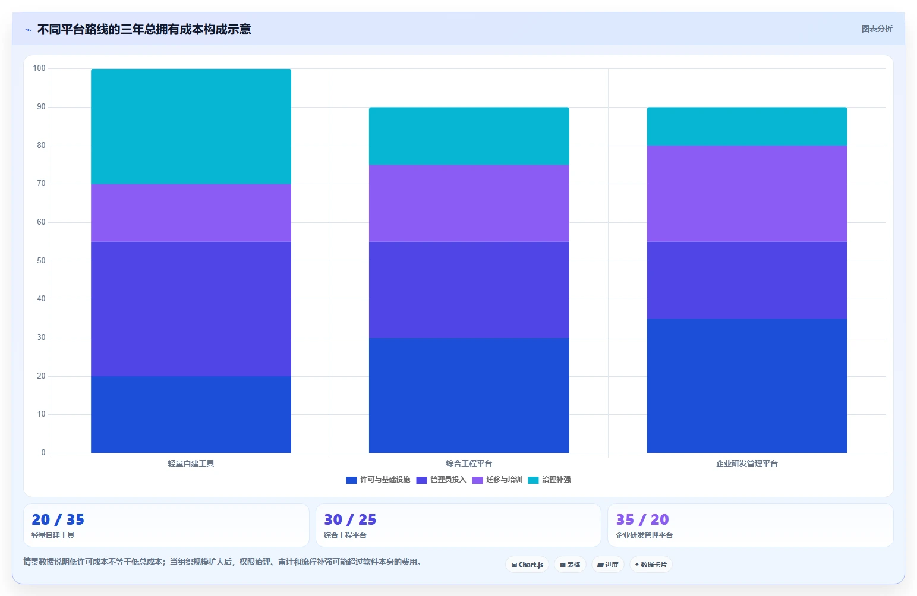
Task: Click the 综合工程平台 x-axis label
Action: click(469, 463)
